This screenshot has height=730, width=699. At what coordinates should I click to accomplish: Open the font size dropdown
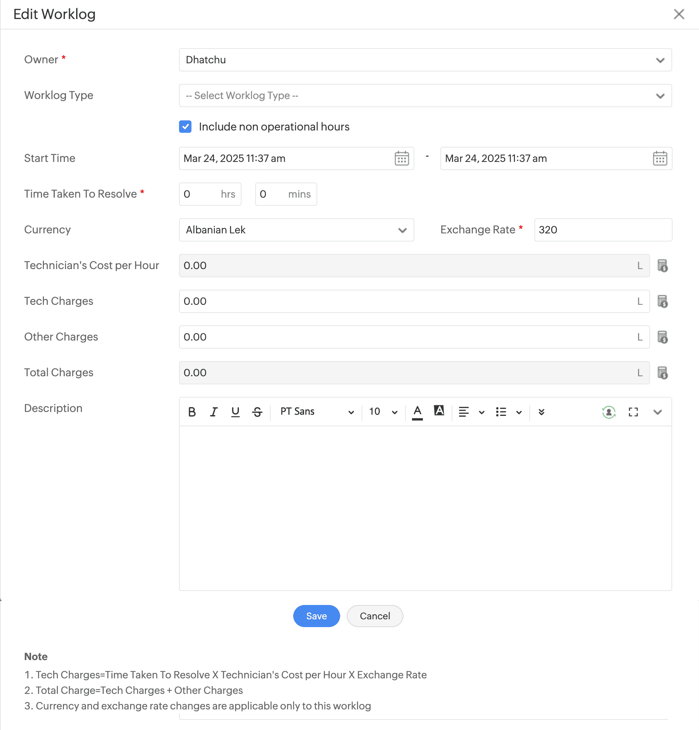pos(383,412)
